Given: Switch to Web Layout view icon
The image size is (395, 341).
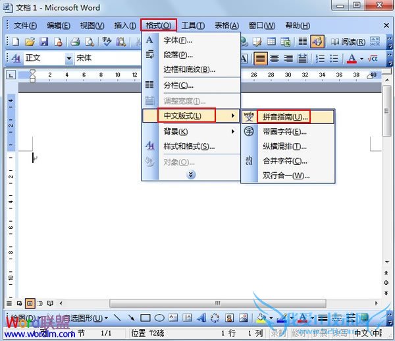Looking at the screenshot, I should pos(19,303).
